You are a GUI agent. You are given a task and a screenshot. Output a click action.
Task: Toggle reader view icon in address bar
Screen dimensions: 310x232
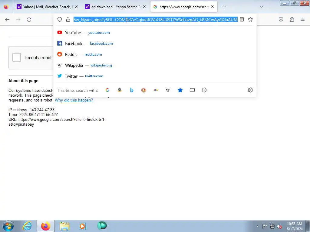242,19
